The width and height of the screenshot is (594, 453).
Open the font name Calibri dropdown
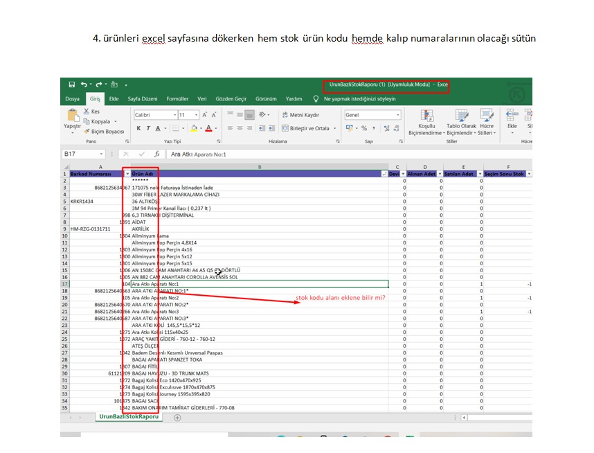(175, 115)
